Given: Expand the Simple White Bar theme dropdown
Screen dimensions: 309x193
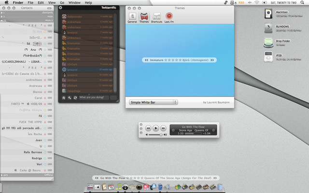Looking at the screenshot, I should (x=154, y=102).
